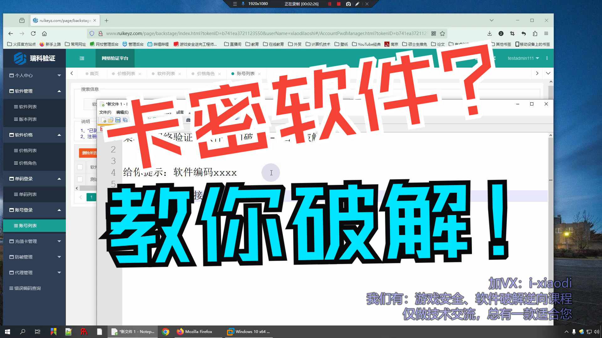Open the more options dots beside testadmin111

pos(547,58)
